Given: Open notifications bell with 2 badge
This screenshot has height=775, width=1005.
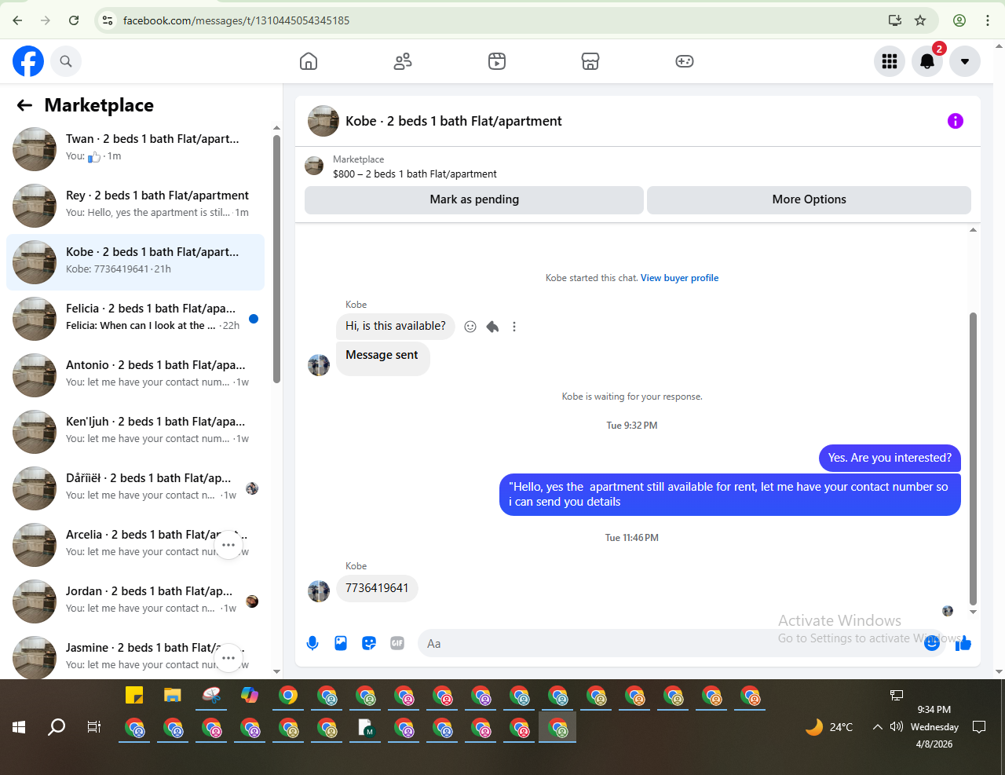Looking at the screenshot, I should pos(927,61).
